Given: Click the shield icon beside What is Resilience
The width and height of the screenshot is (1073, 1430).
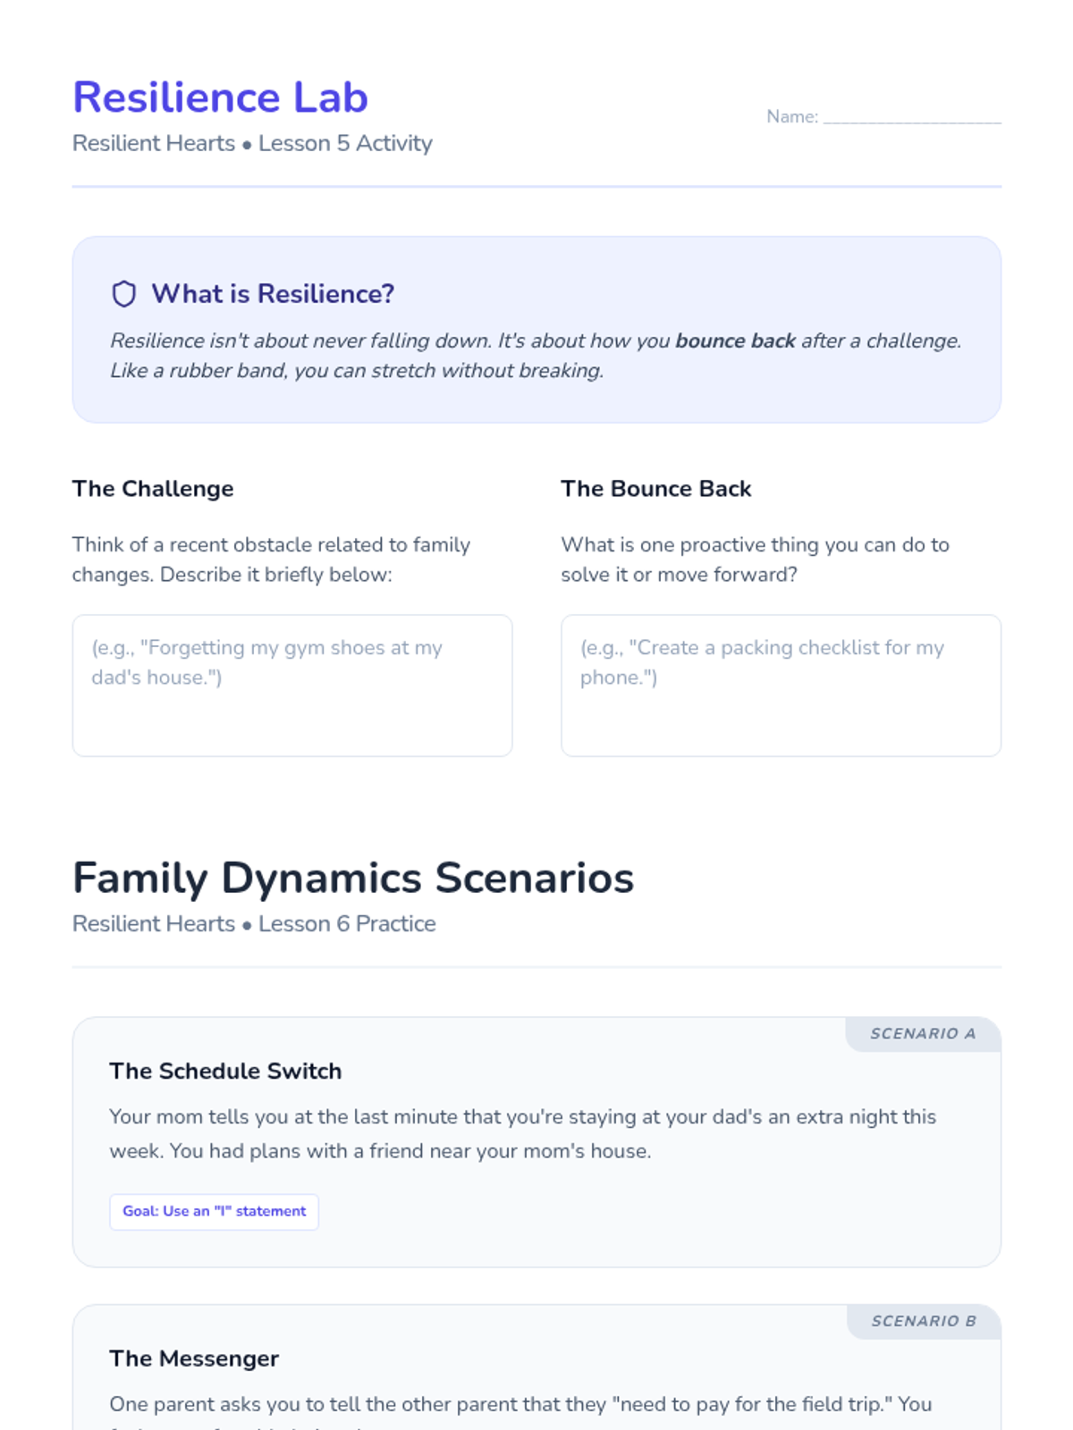Looking at the screenshot, I should point(123,294).
